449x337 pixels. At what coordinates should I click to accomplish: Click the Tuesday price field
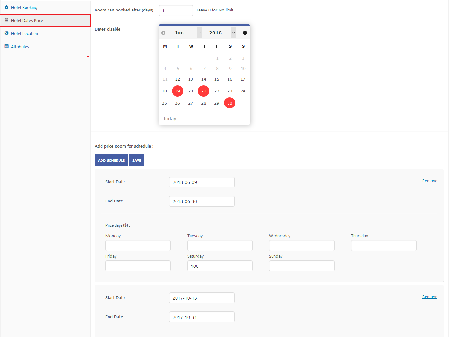pyautogui.click(x=220, y=245)
